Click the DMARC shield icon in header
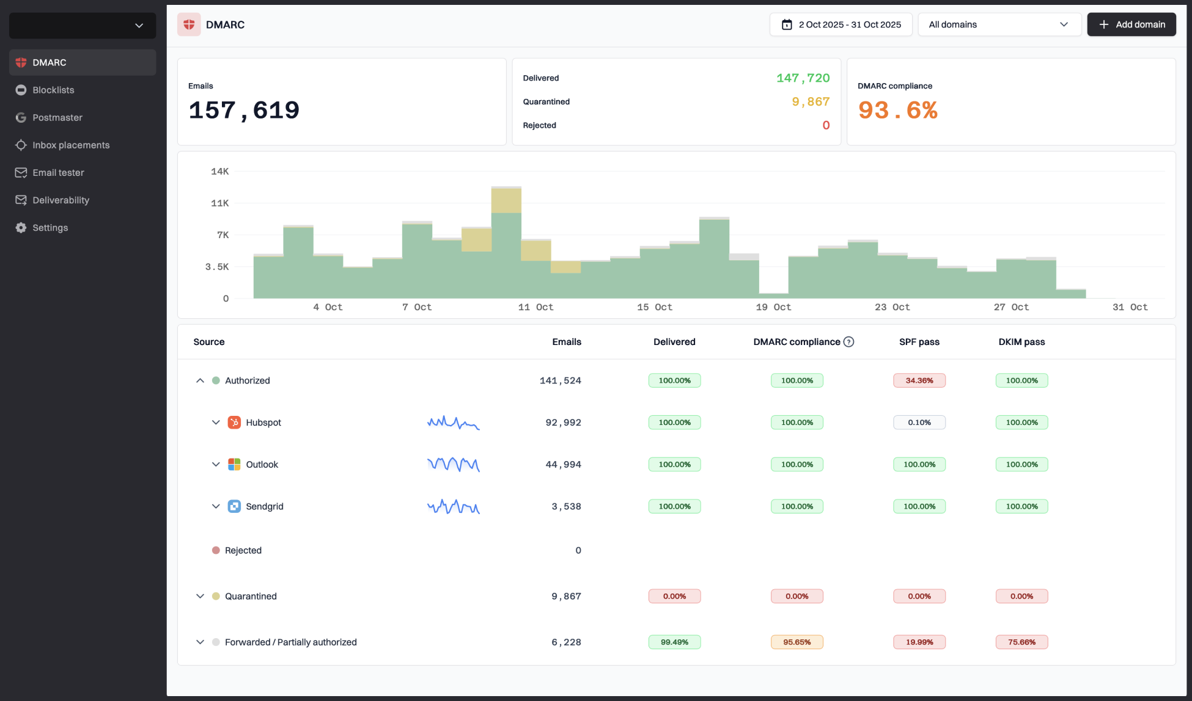This screenshot has width=1192, height=701. pos(189,24)
